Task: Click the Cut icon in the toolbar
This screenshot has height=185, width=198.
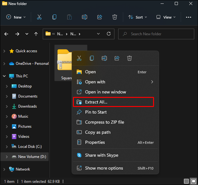Action: pos(39,17)
